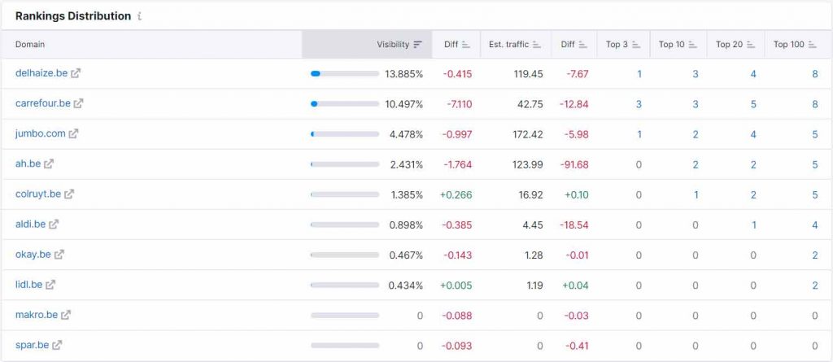Screen dimensions: 833x362
Task: Open external link icon next to spar.be
Action: point(58,345)
